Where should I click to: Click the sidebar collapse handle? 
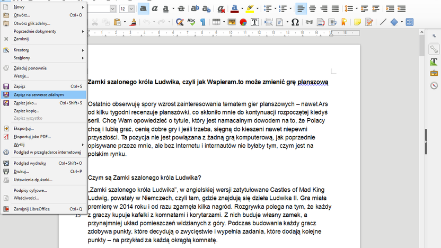[x=426, y=141]
